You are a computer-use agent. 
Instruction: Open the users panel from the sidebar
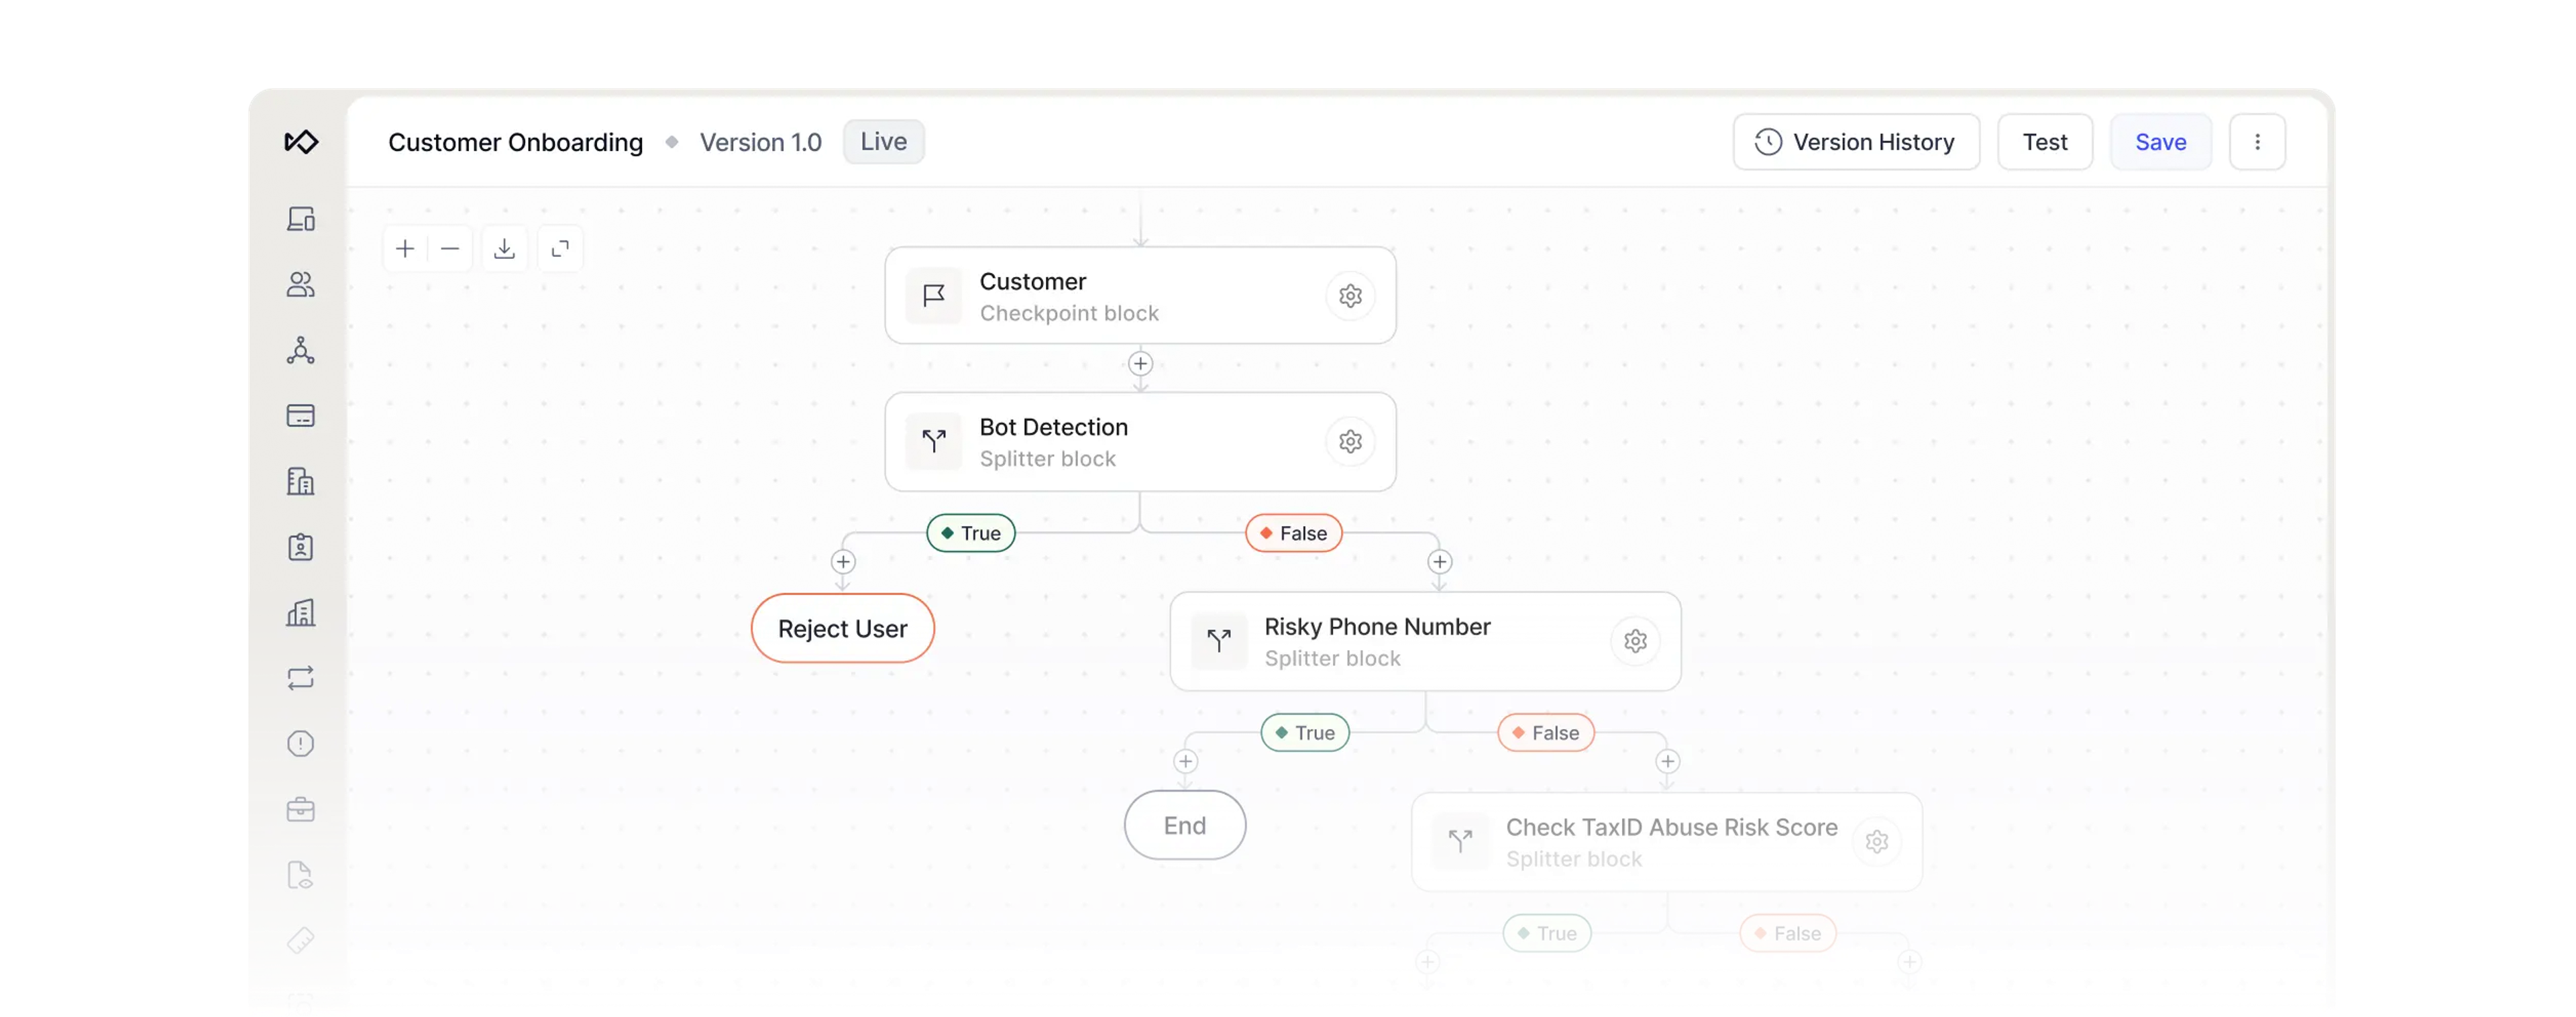tap(301, 285)
